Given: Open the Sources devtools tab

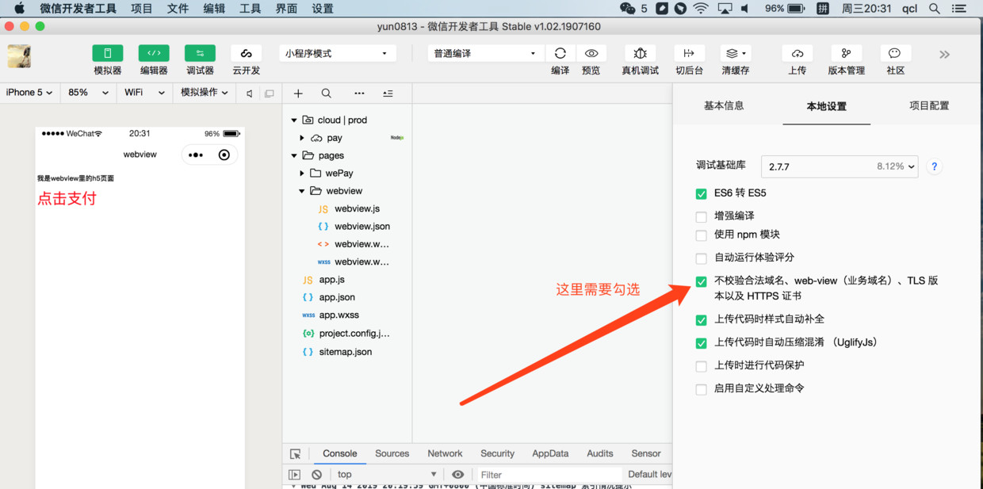Looking at the screenshot, I should [x=392, y=453].
